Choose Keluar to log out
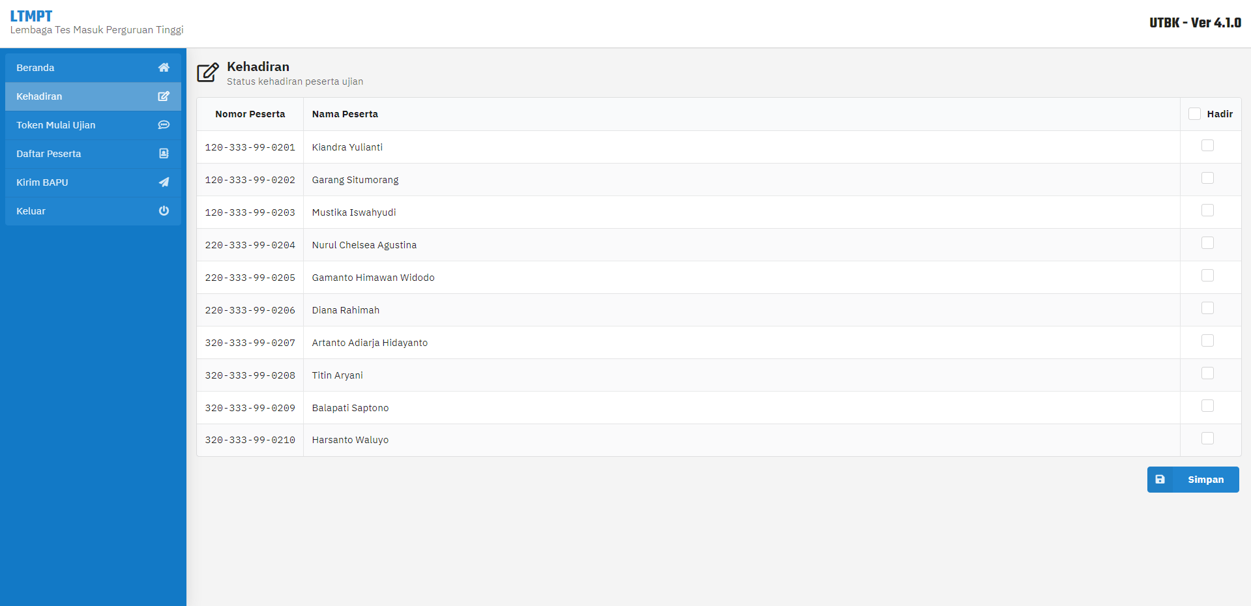 [x=93, y=211]
